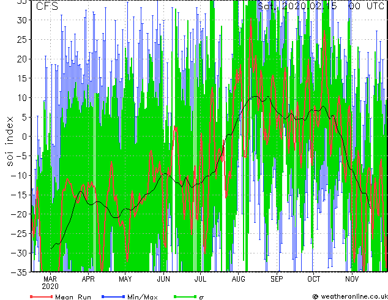Select the JUL month axis label

200,279
